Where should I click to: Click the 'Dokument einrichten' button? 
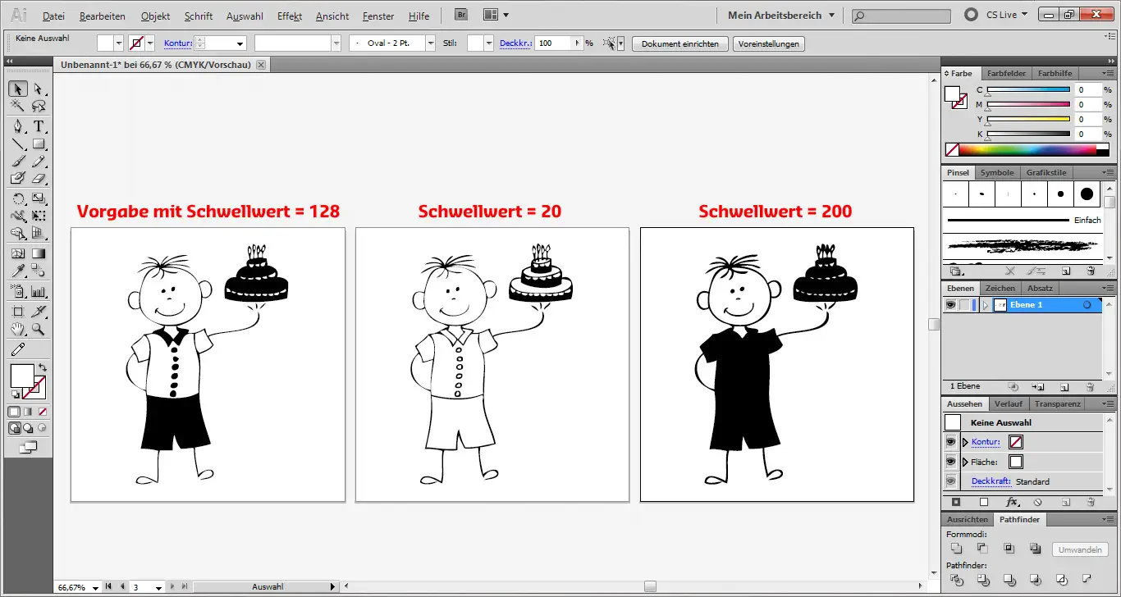[x=679, y=43]
